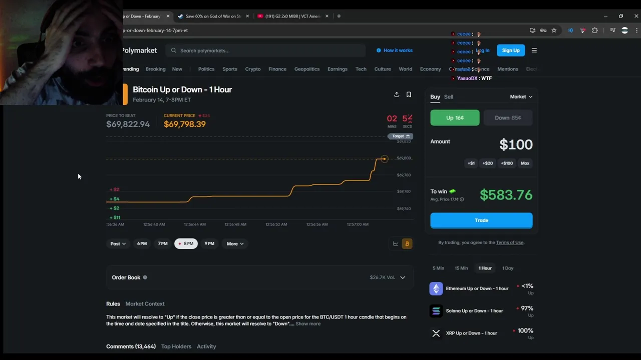Viewport: 641px width, 360px height.
Task: Select the 7PM time slot
Action: (163, 243)
